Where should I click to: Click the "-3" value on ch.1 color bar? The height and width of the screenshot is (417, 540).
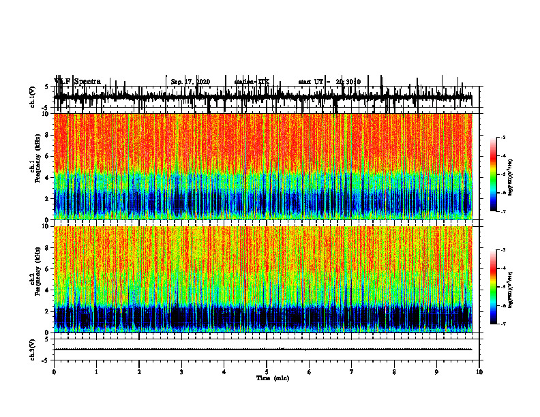click(503, 137)
